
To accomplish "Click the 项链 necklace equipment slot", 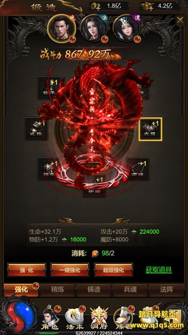I will [x=138, y=169].
